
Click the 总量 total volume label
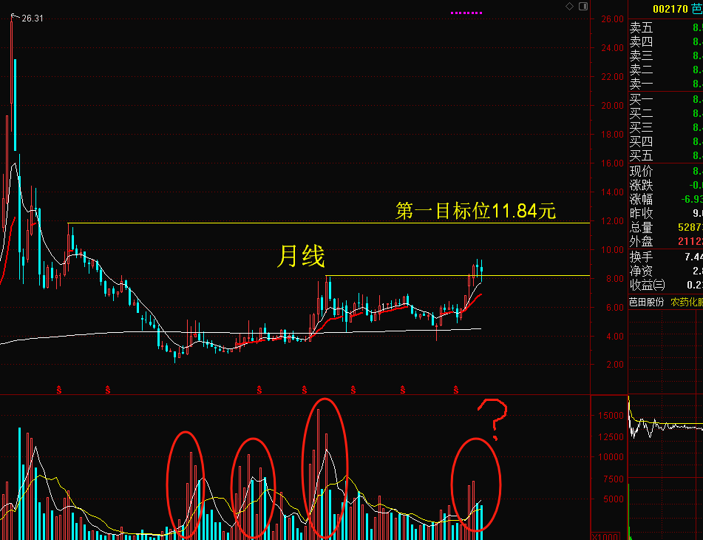click(x=641, y=227)
